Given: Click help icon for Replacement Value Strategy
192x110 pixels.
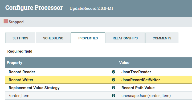Looking at the screenshot, I should [x=113, y=88].
